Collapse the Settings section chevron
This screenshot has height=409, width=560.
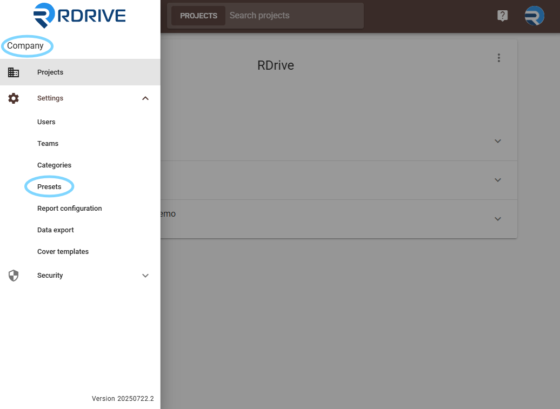pyautogui.click(x=145, y=98)
